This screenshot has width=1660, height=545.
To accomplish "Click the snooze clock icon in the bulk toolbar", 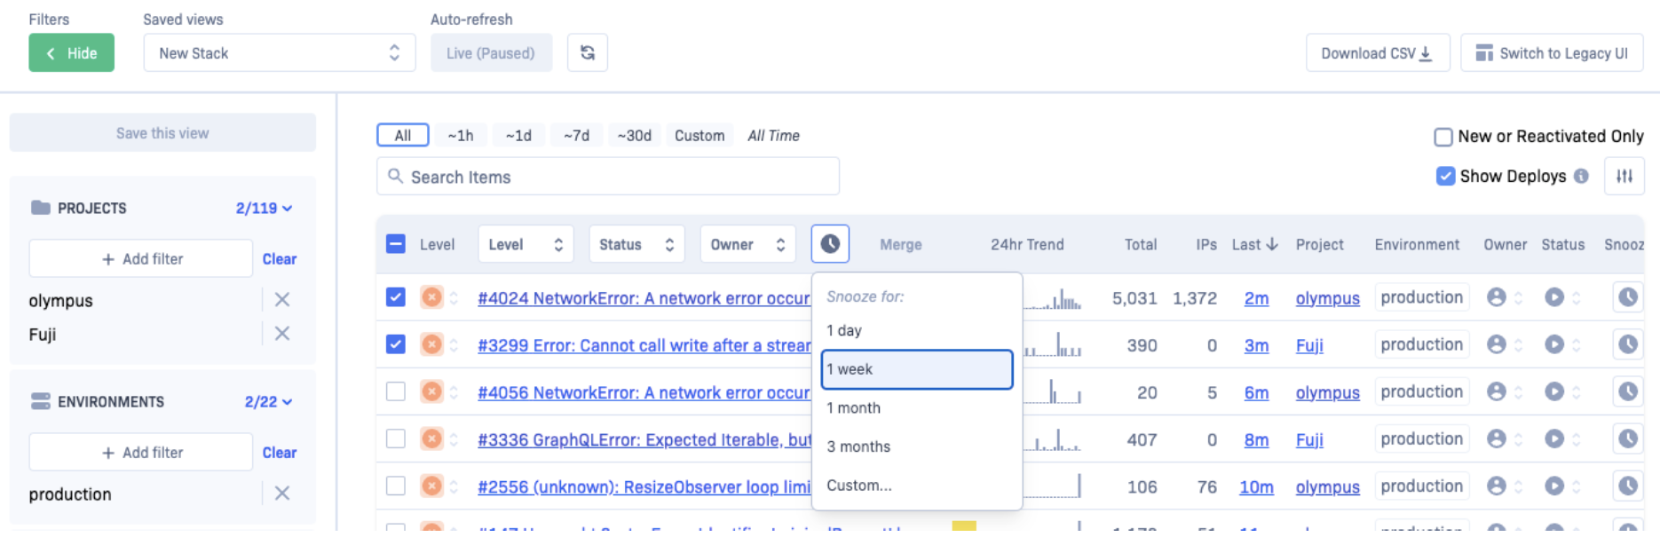I will point(829,244).
